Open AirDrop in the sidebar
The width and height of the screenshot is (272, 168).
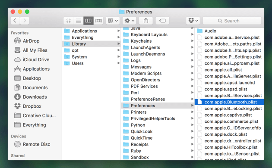(x=27, y=41)
